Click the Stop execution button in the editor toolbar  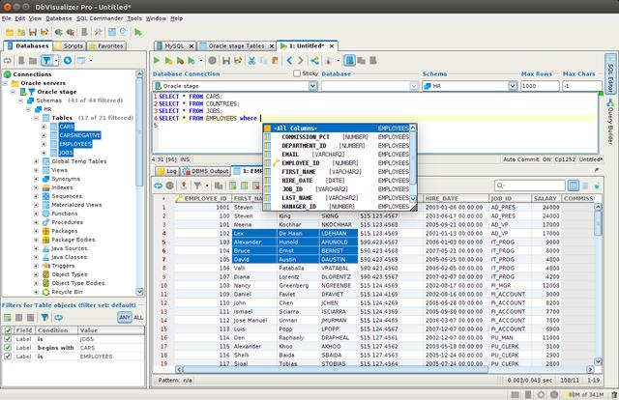[212, 60]
